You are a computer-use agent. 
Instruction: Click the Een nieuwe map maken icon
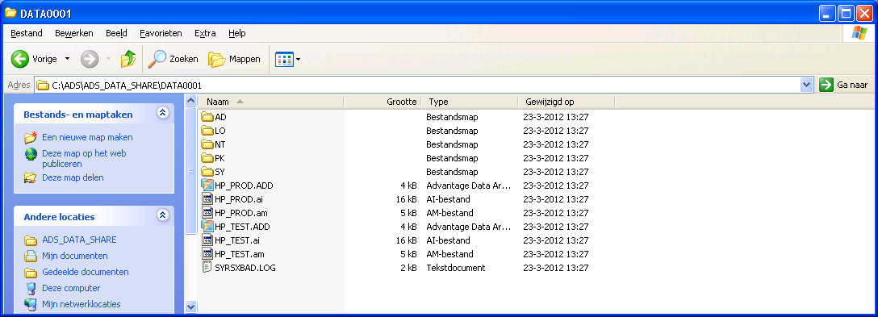point(31,137)
